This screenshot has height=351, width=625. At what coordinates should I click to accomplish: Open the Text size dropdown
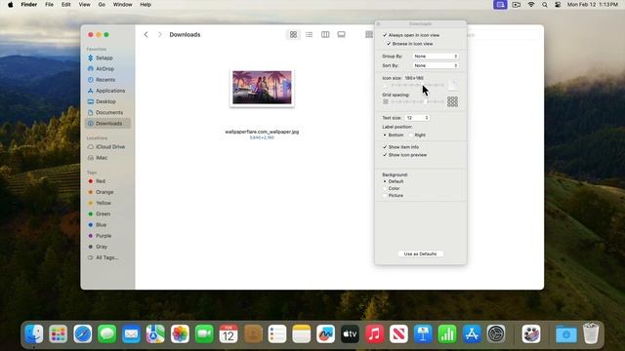[x=417, y=118]
